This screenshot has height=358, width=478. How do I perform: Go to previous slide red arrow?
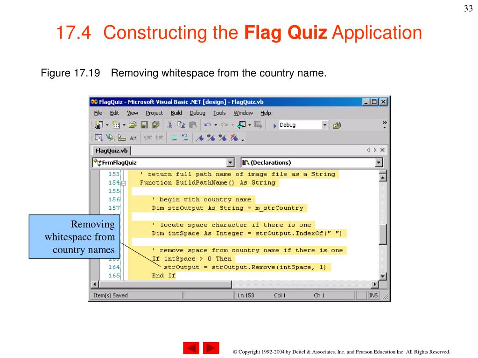[191, 348]
